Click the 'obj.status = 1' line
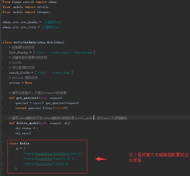 (26, 128)
